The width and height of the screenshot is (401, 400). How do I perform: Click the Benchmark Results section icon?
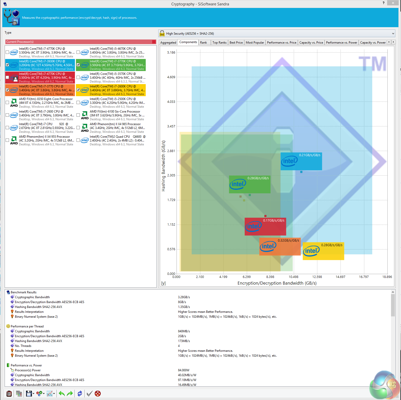pos(8,292)
